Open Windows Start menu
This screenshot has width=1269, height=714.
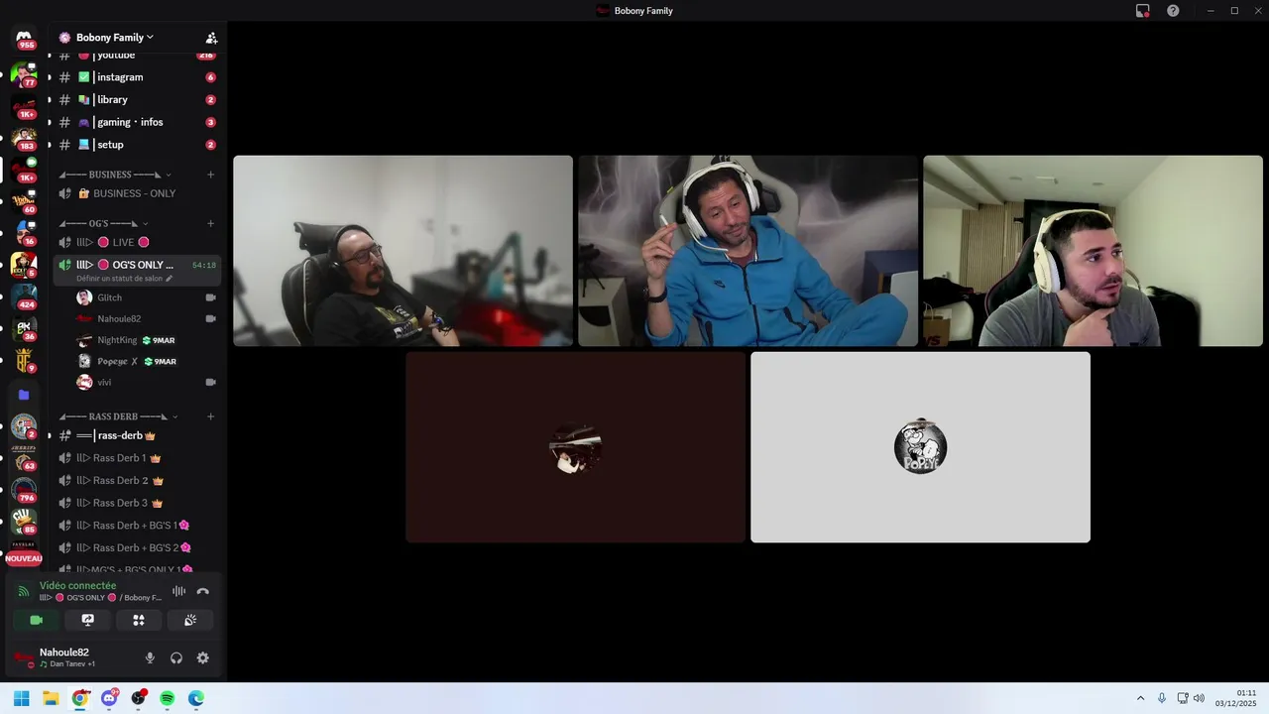[x=22, y=698]
